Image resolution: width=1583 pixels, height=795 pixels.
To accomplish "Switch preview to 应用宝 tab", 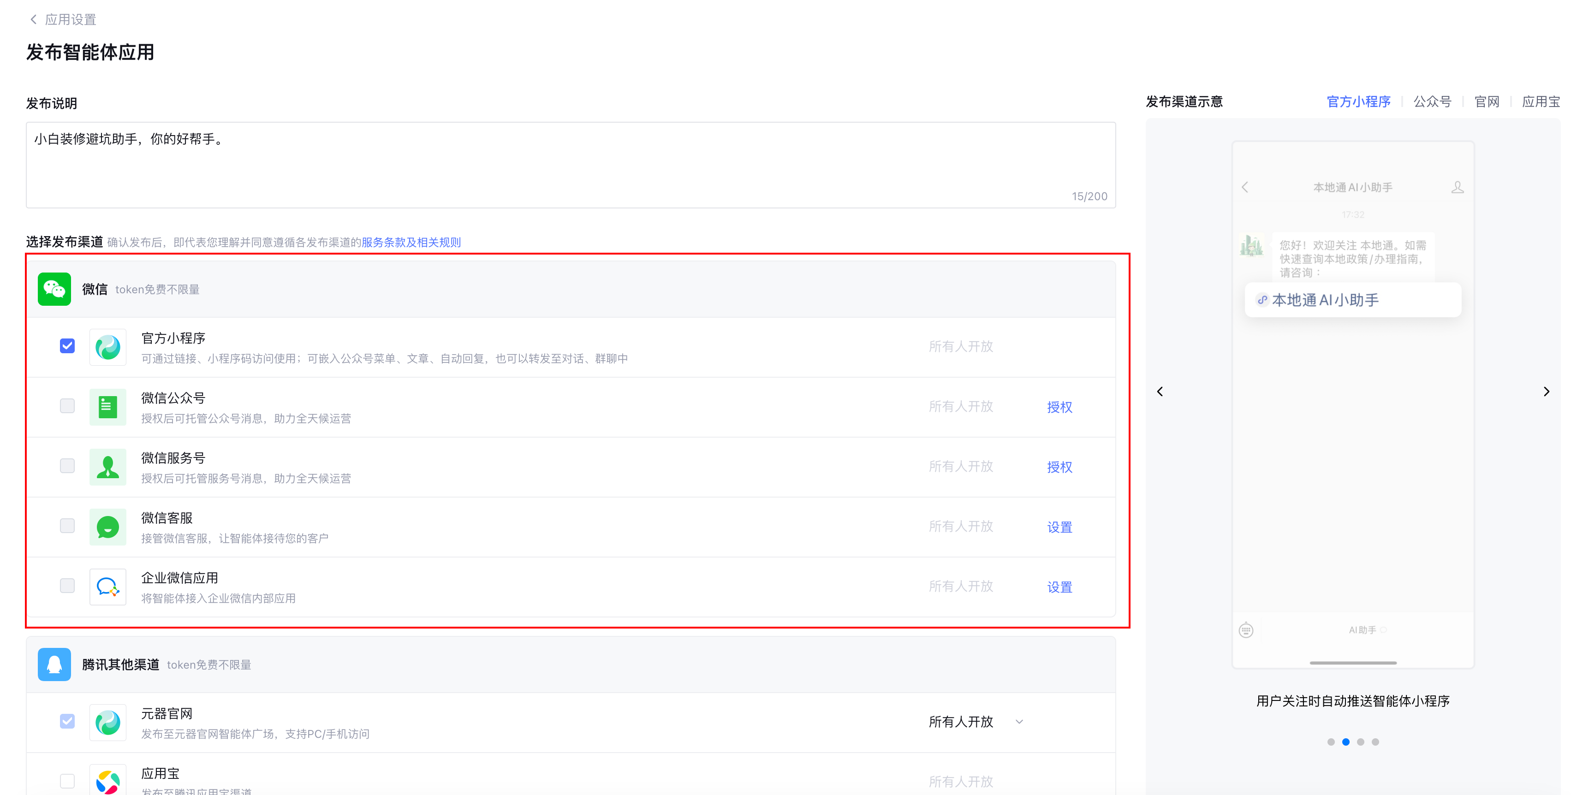I will [1540, 102].
